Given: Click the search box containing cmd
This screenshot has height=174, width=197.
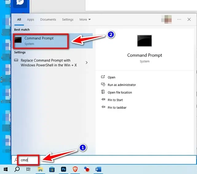Looking at the screenshot, I should coord(104,160).
